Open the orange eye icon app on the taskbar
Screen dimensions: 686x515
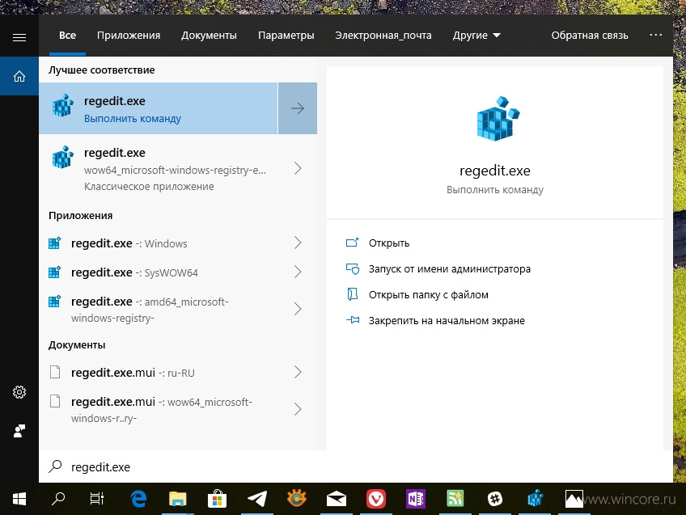(297, 499)
